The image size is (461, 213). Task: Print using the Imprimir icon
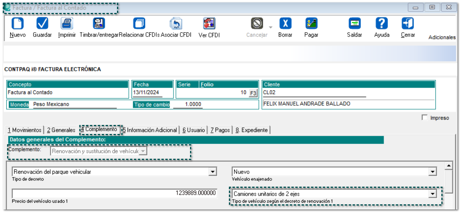coord(67,24)
